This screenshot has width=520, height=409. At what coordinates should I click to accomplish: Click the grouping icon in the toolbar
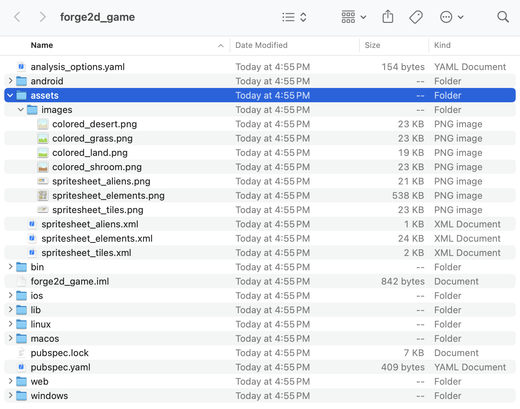[348, 16]
